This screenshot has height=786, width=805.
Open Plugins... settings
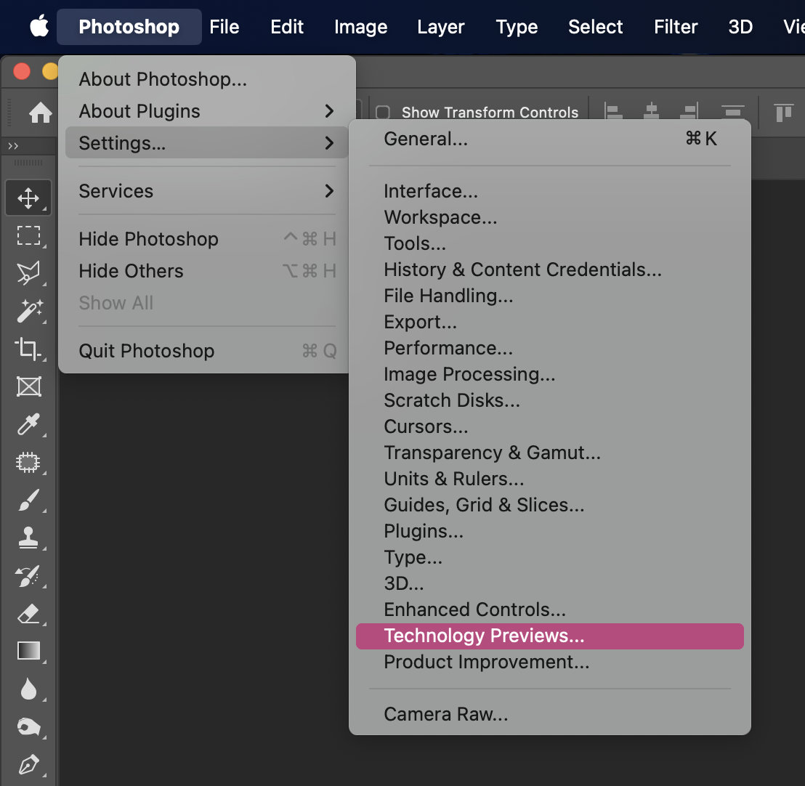click(x=550, y=531)
